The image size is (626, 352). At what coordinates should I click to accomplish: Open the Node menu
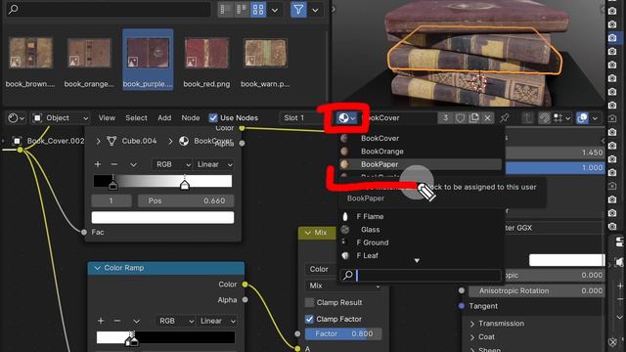[x=191, y=118]
